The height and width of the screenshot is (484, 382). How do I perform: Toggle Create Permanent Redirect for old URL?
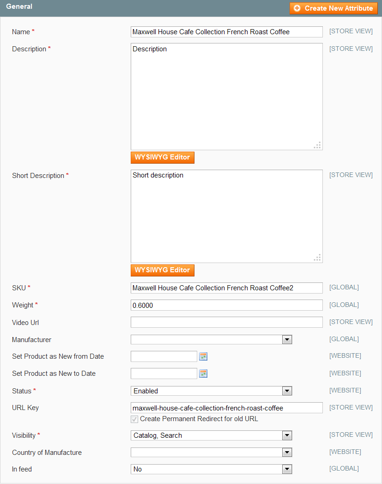point(134,419)
